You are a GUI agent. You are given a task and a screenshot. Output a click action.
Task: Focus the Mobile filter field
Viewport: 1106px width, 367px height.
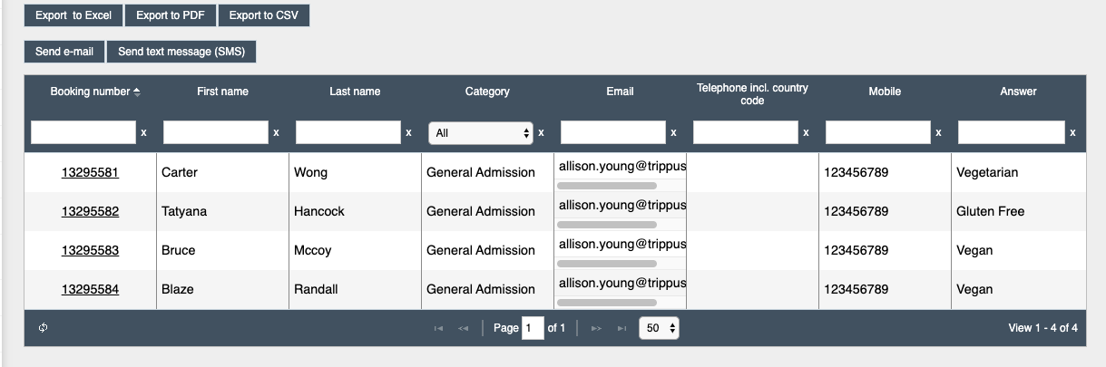878,132
